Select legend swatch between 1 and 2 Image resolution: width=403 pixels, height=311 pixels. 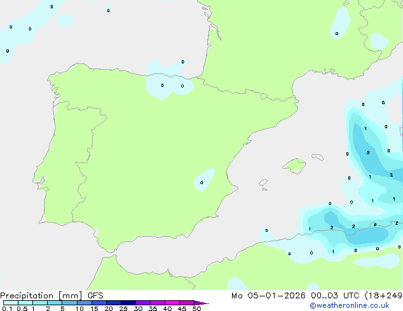[x=40, y=303]
